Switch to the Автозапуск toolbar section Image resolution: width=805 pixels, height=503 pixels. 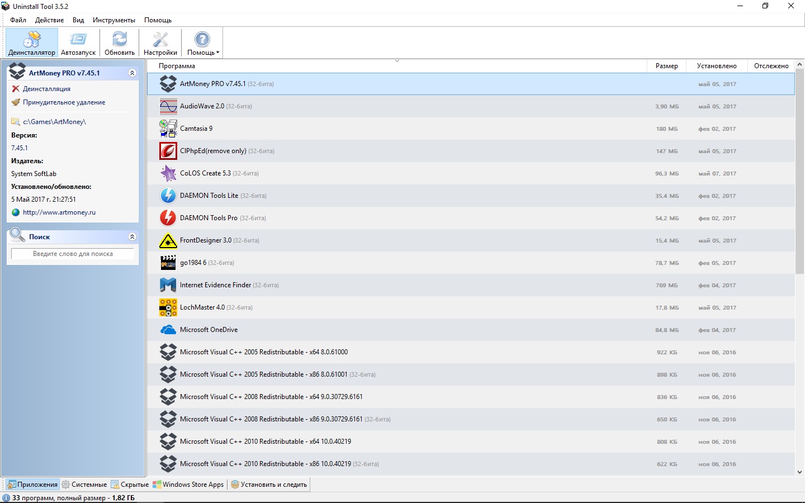click(x=78, y=43)
